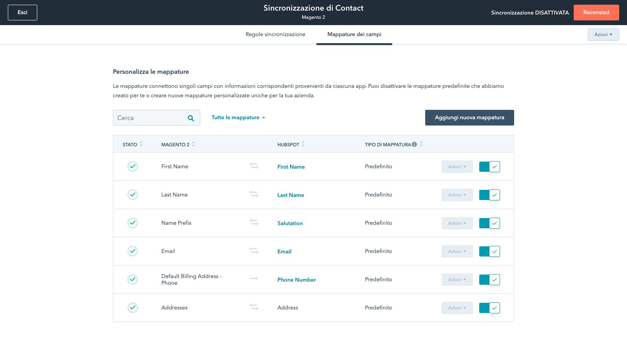Toggle off the First Name mapping
The height and width of the screenshot is (353, 627).
[x=489, y=167]
